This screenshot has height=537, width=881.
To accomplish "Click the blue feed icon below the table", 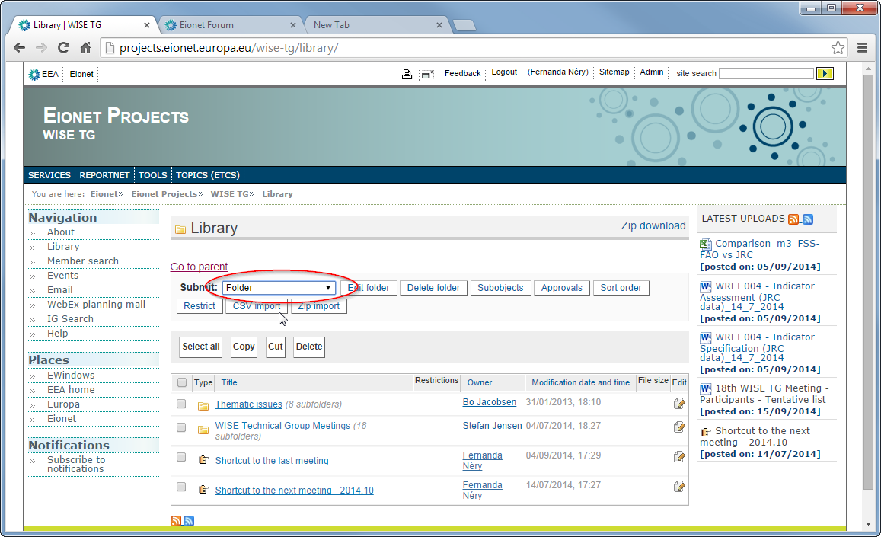I will [x=189, y=521].
